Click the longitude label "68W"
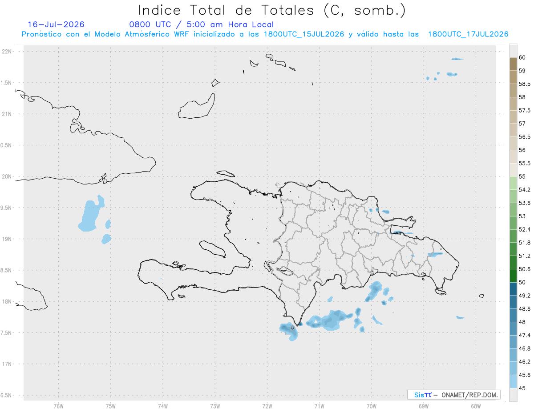This screenshot has width=534, height=412. (476, 406)
